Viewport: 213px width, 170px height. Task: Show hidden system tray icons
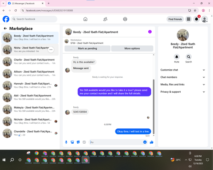[x=186, y=160]
